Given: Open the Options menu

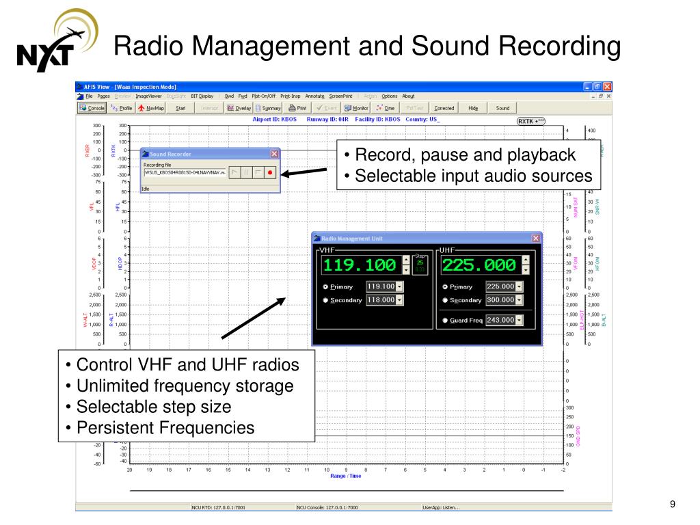Looking at the screenshot, I should 389,96.
